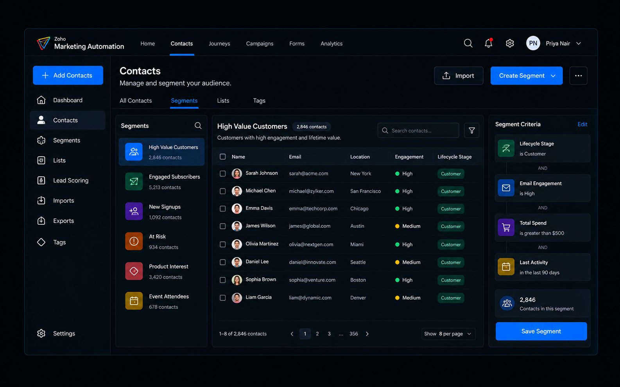Switch to All Contacts tab

coord(136,101)
